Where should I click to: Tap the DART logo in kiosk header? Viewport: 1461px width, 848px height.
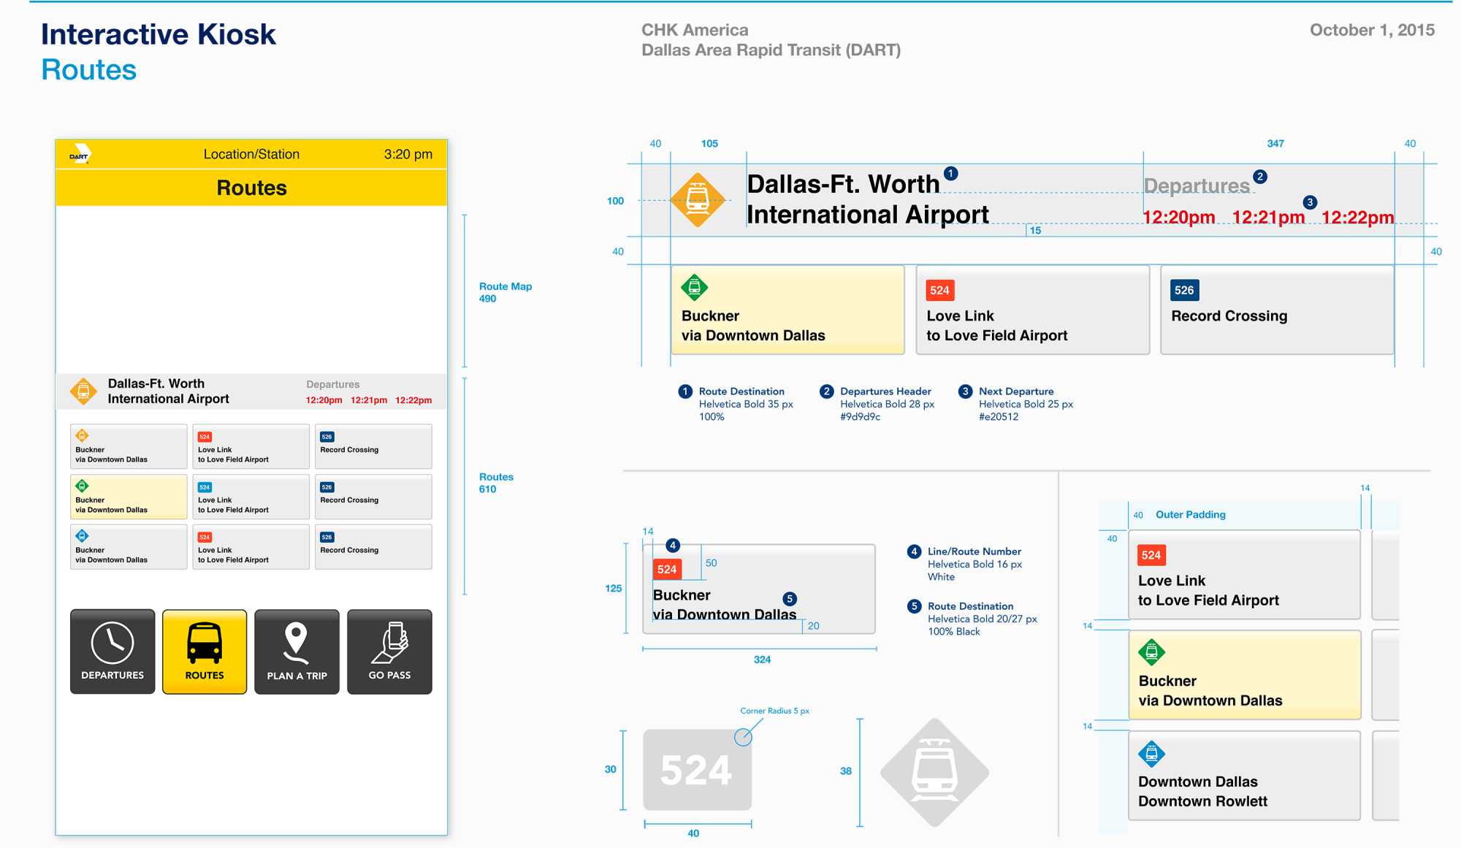click(x=80, y=154)
